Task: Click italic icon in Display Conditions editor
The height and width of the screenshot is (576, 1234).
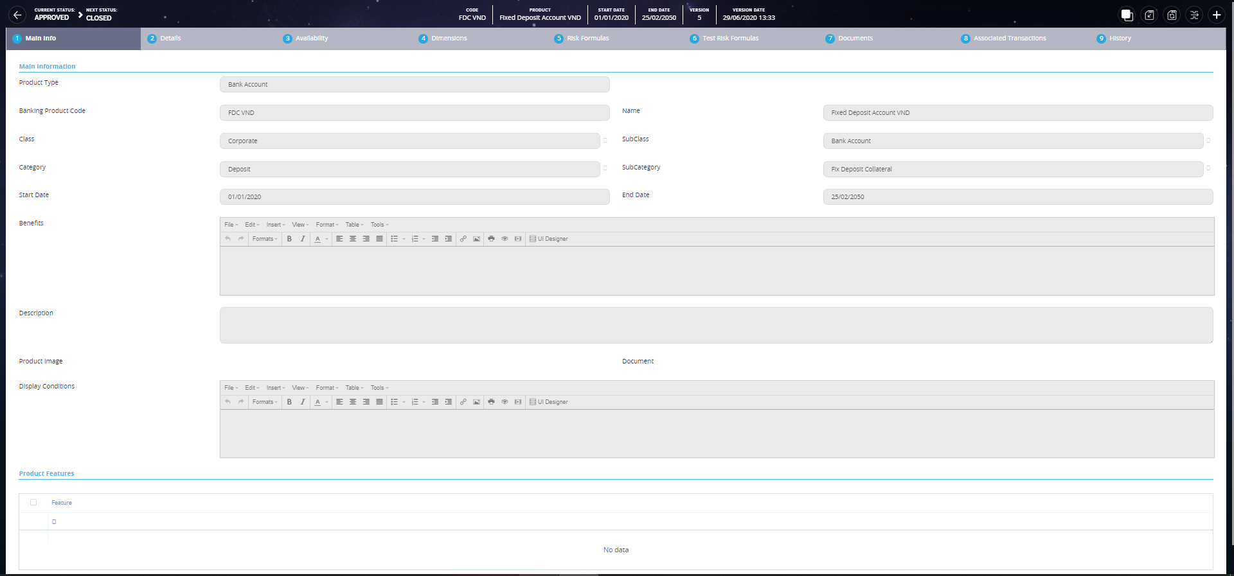Action: [x=303, y=402]
